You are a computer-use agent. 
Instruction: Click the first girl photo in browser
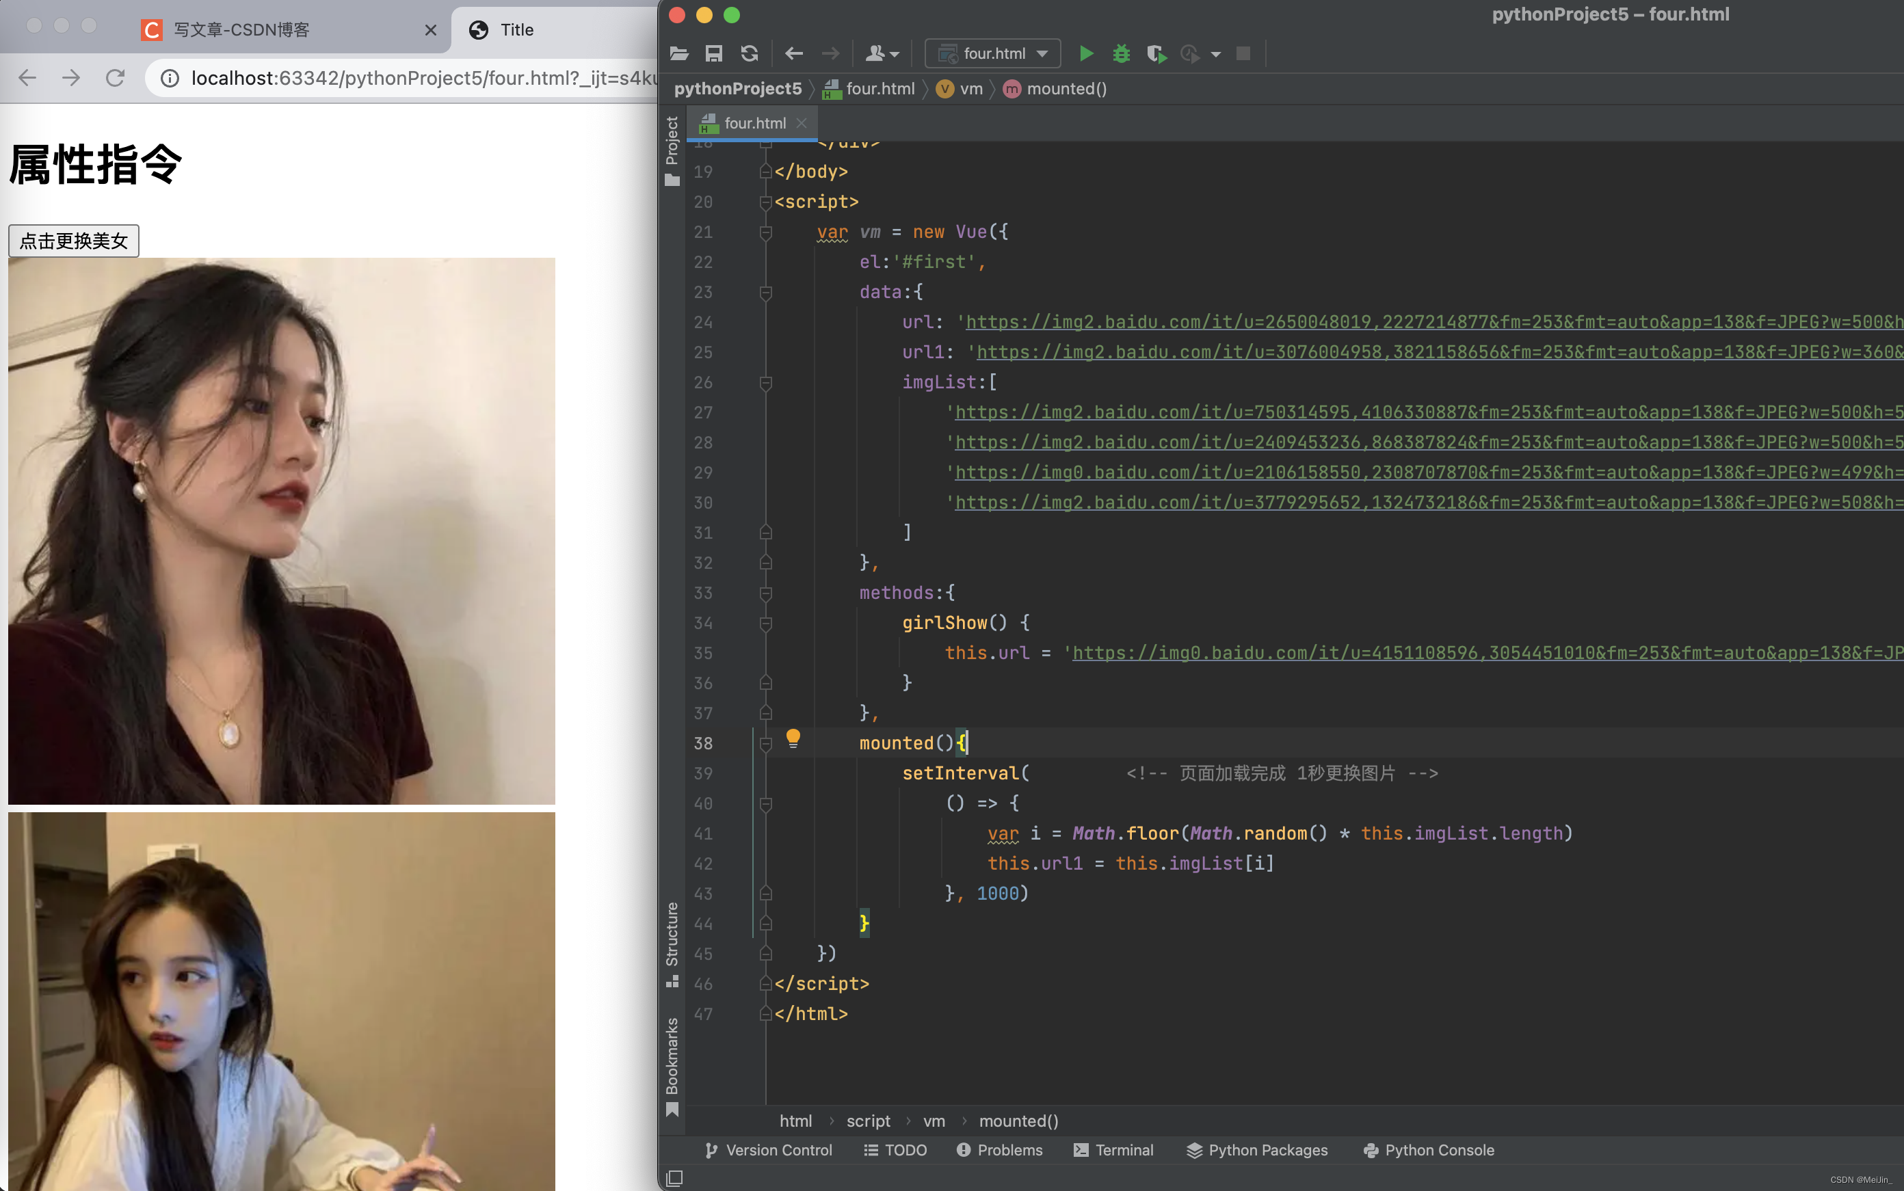click(x=281, y=531)
